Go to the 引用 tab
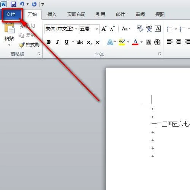190x190 pixels. (100, 14)
